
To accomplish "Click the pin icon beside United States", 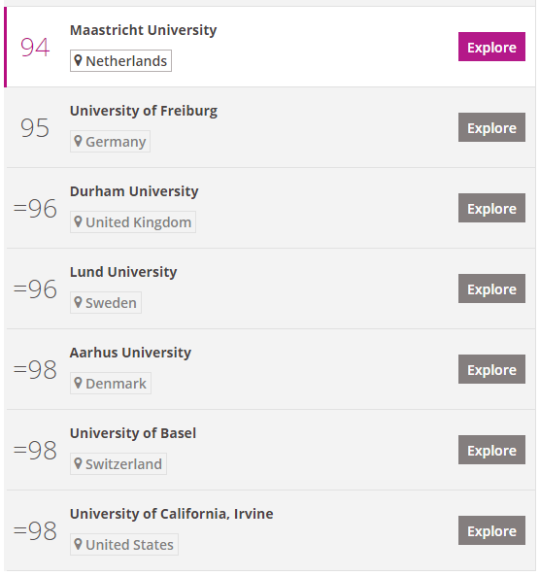I will (x=78, y=544).
